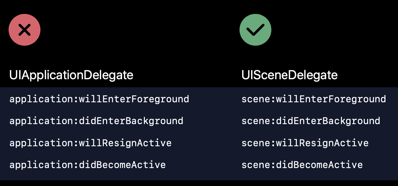The width and height of the screenshot is (398, 186).
Task: Click "Foreground" in scene:willEnterForeground
Action: tap(357, 99)
